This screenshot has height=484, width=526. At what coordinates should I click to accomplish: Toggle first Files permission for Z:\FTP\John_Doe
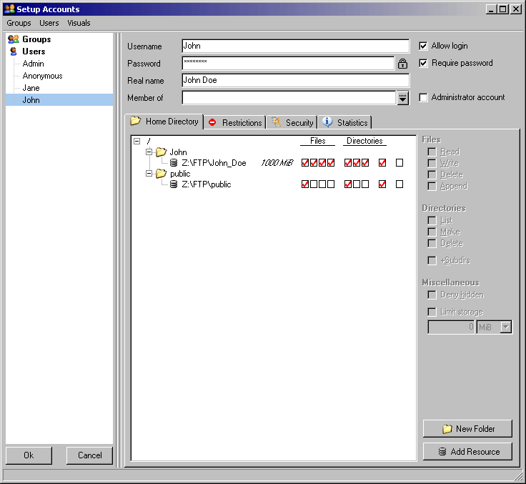pyautogui.click(x=305, y=163)
